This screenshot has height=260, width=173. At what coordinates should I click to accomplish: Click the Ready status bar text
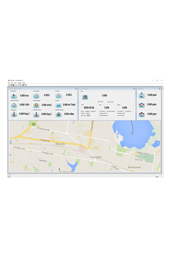(9, 177)
